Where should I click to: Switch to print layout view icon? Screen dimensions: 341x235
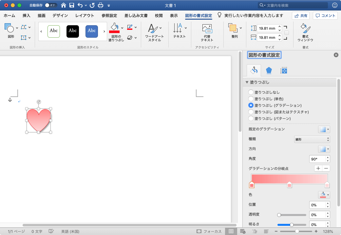click(x=231, y=231)
